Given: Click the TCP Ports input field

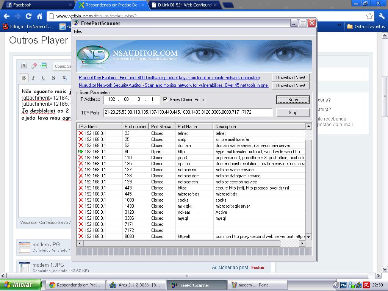Looking at the screenshot, I should click(x=188, y=112).
